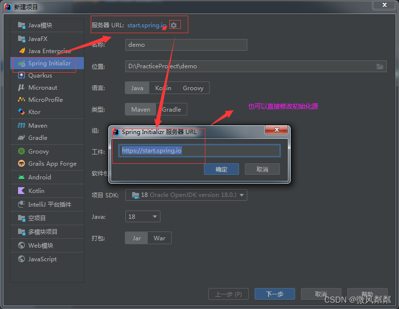Click the multi-module project (多模块项目) icon
Viewport: 399px width, 309px height.
[x=21, y=232]
